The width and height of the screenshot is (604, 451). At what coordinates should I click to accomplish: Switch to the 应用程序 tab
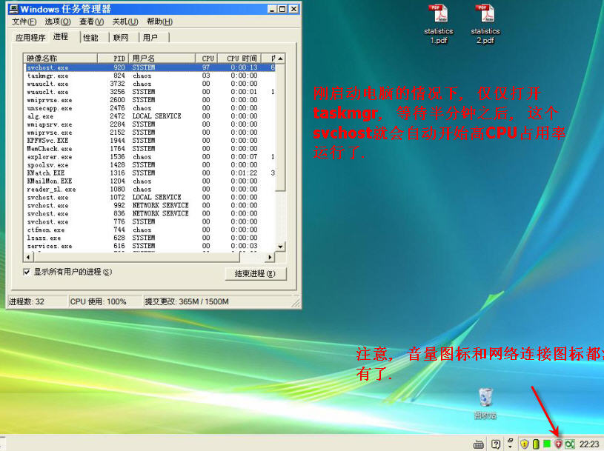pyautogui.click(x=30, y=37)
